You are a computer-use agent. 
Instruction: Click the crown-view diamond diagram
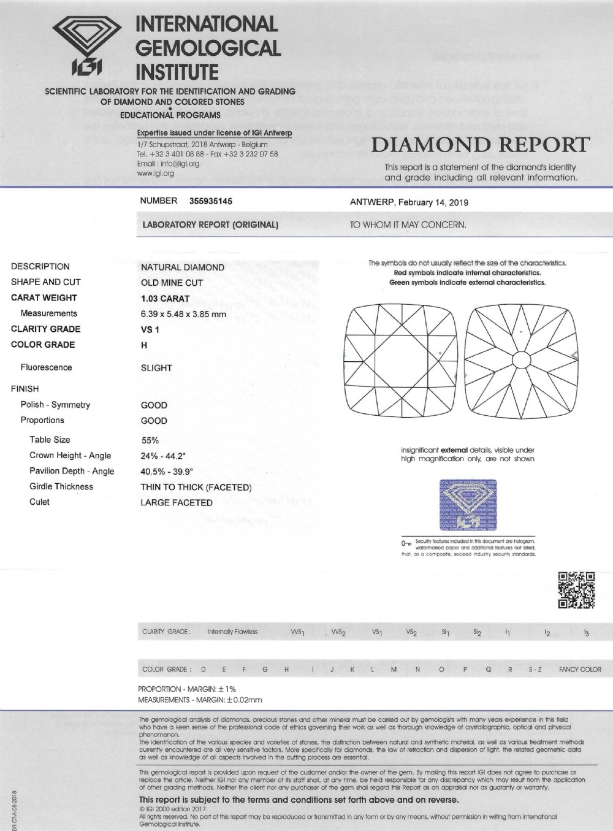click(400, 360)
